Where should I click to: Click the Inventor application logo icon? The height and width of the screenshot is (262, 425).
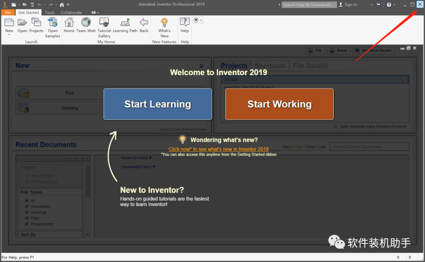pos(5,5)
